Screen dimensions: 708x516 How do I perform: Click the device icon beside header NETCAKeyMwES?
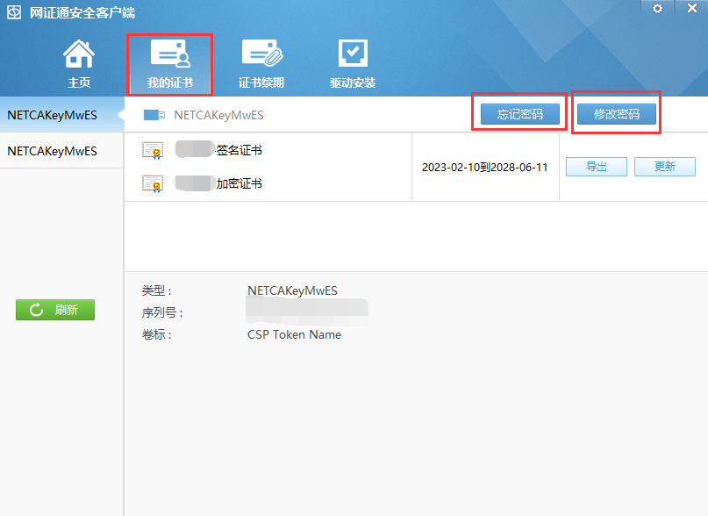[154, 115]
